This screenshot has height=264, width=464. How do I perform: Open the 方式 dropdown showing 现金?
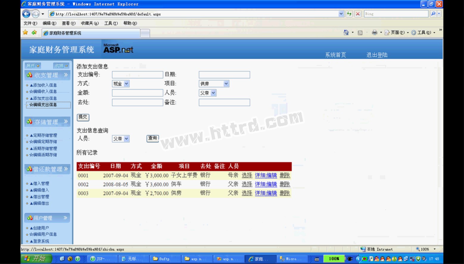pos(121,84)
